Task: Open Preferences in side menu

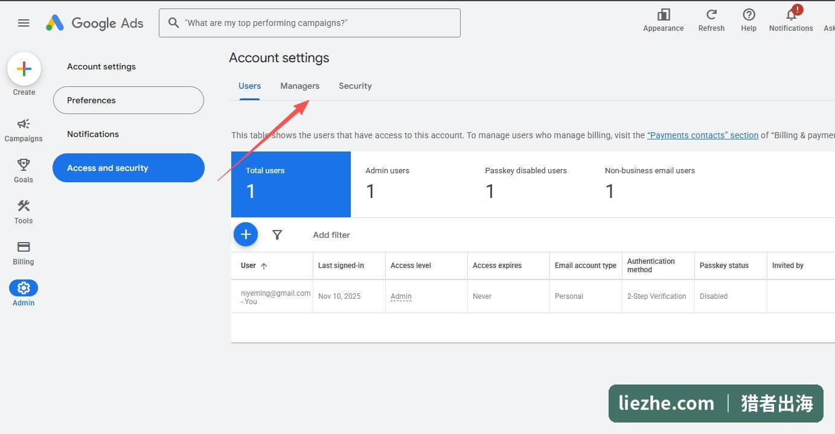Action: 129,100
